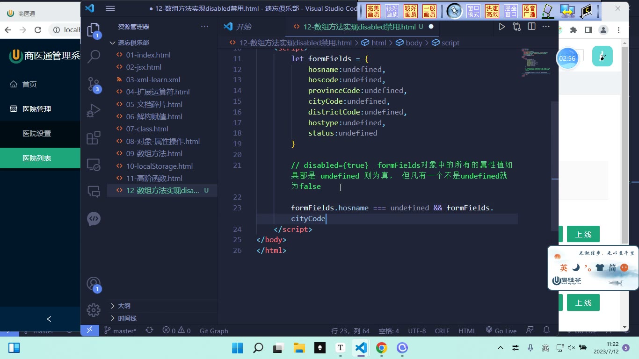Open the Accounts icon in activity bar

94,284
